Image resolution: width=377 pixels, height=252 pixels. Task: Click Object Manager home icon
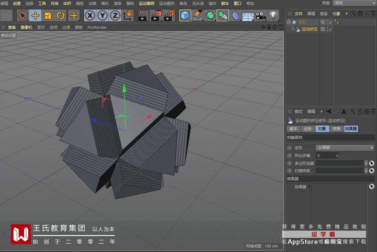pos(360,14)
